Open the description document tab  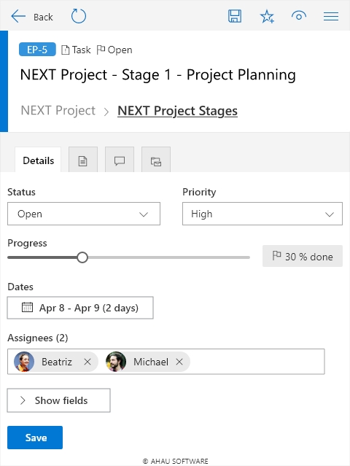83,160
